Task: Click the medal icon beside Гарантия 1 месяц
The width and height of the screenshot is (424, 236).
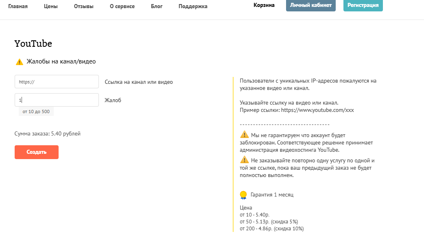Action: coord(243,195)
